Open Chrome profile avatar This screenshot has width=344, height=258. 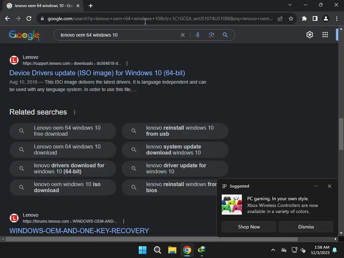(326, 19)
